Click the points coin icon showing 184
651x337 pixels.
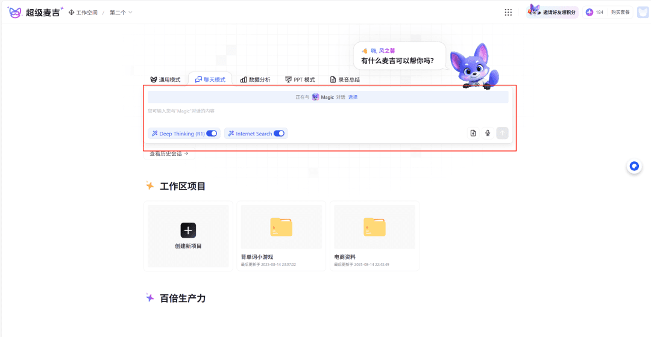590,12
